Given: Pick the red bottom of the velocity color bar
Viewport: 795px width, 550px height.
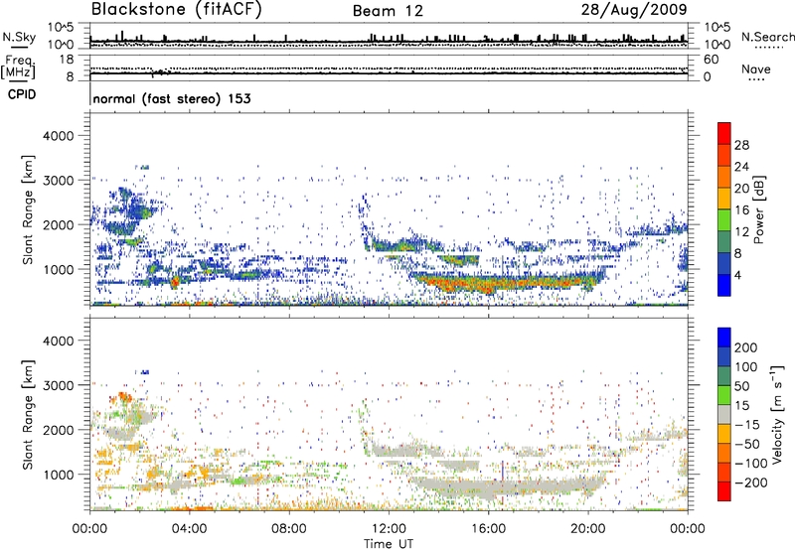Looking at the screenshot, I should point(724,491).
